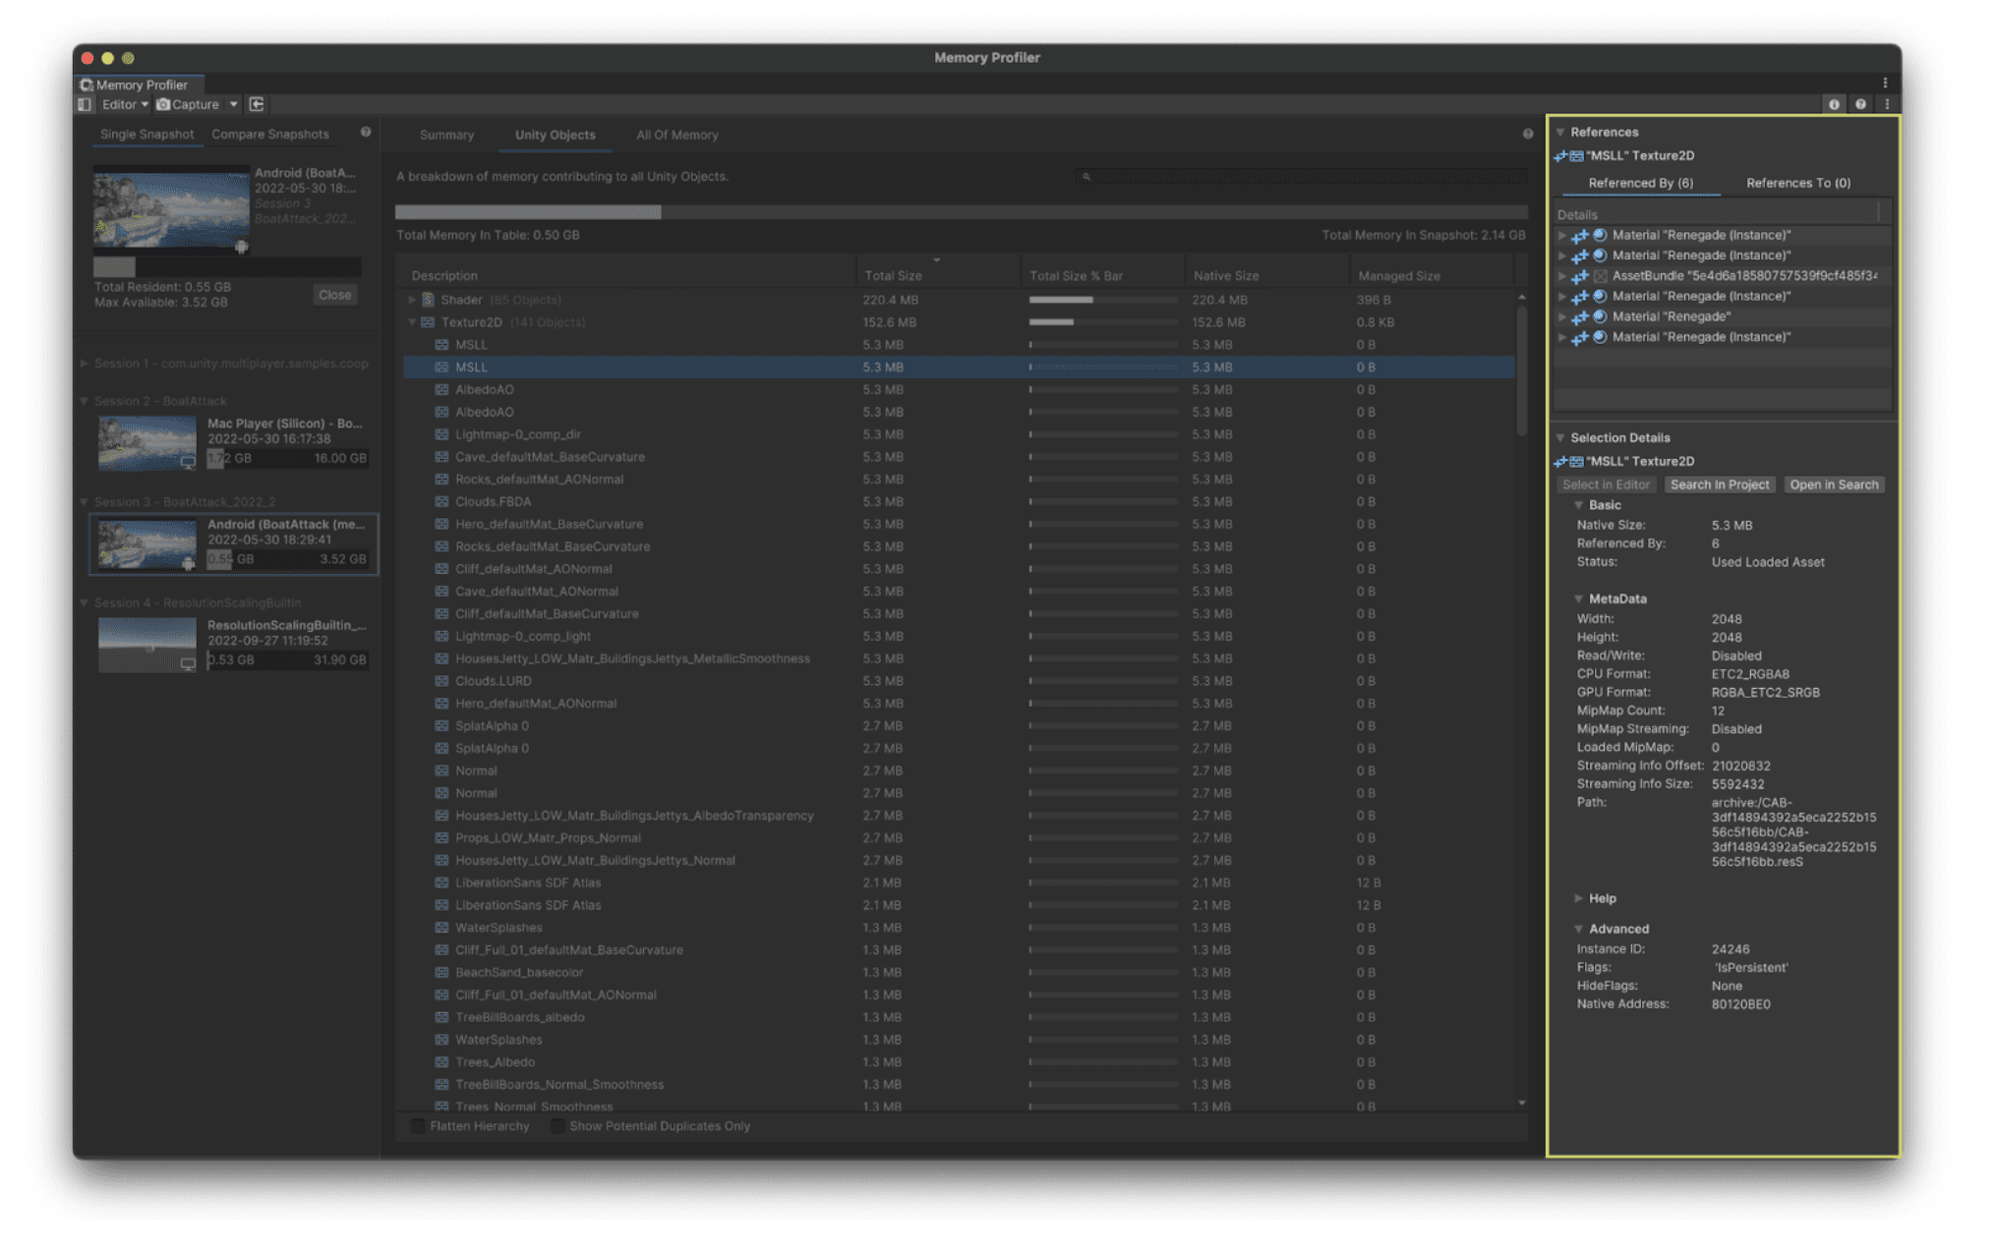Click the open snapshot resident memory bar
The image size is (1996, 1250).
(227, 266)
